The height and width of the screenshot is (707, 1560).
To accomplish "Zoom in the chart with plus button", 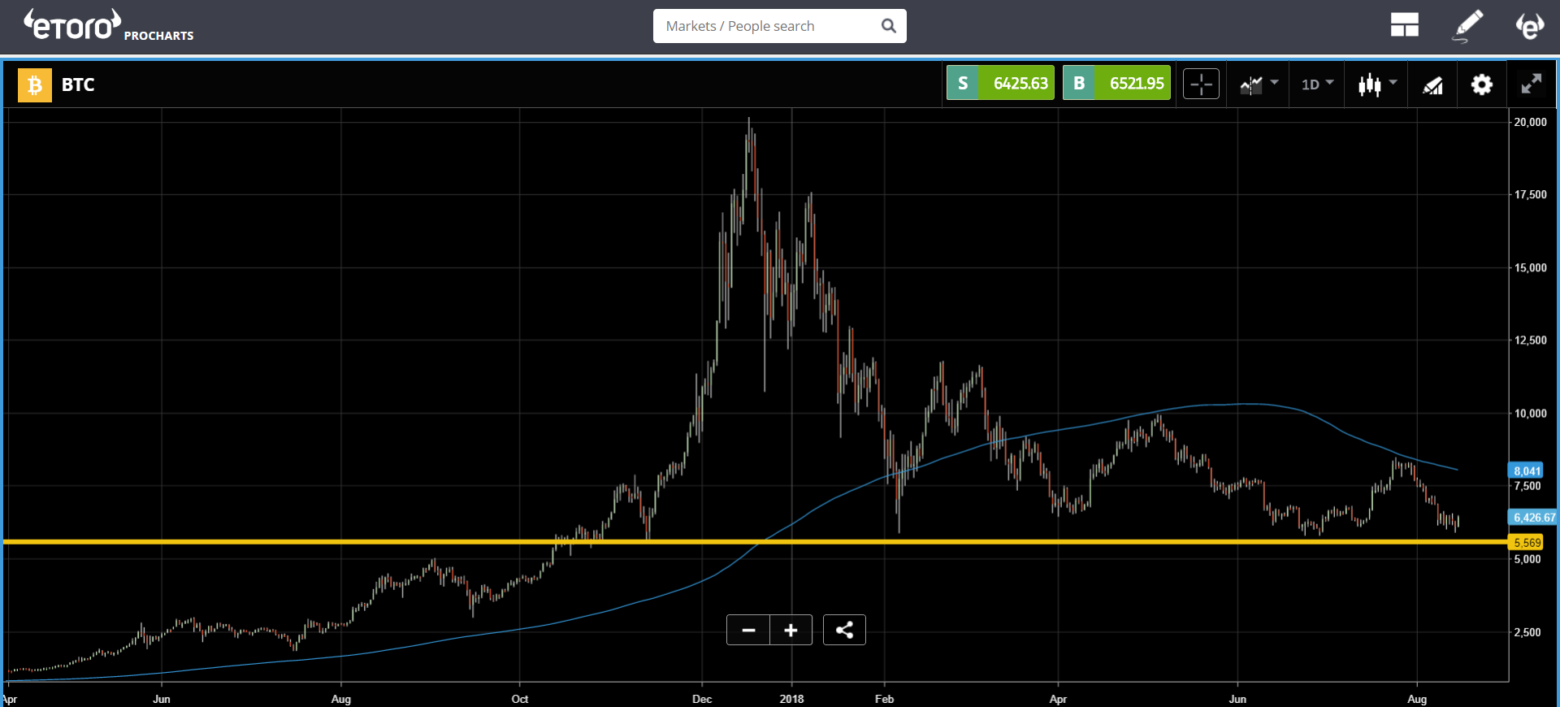I will 791,630.
